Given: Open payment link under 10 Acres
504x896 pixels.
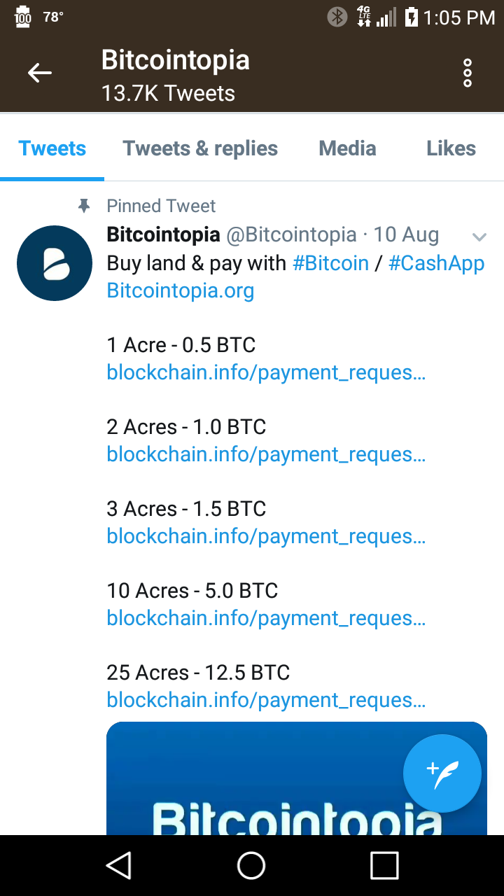Looking at the screenshot, I should click(x=266, y=618).
